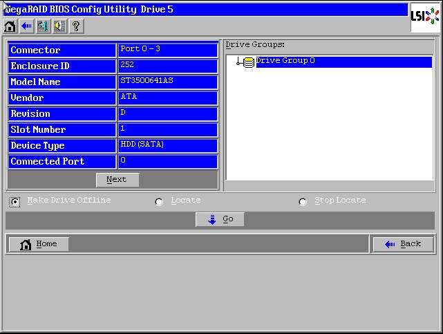Viewport: 443px width, 334px height.
Task: Click the Home button at bottom
Action: pos(39,244)
